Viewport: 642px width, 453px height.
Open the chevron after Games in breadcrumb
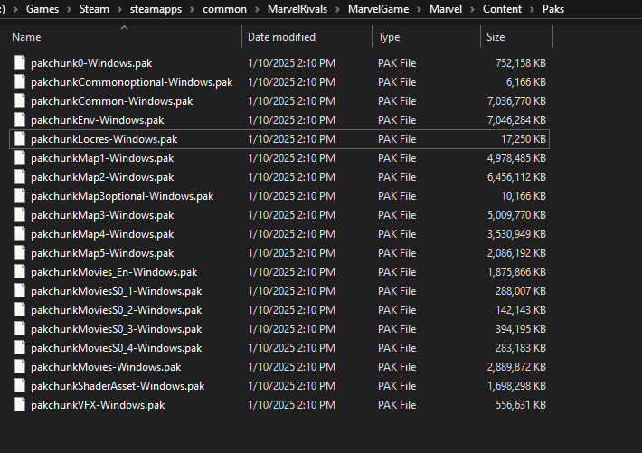(69, 9)
